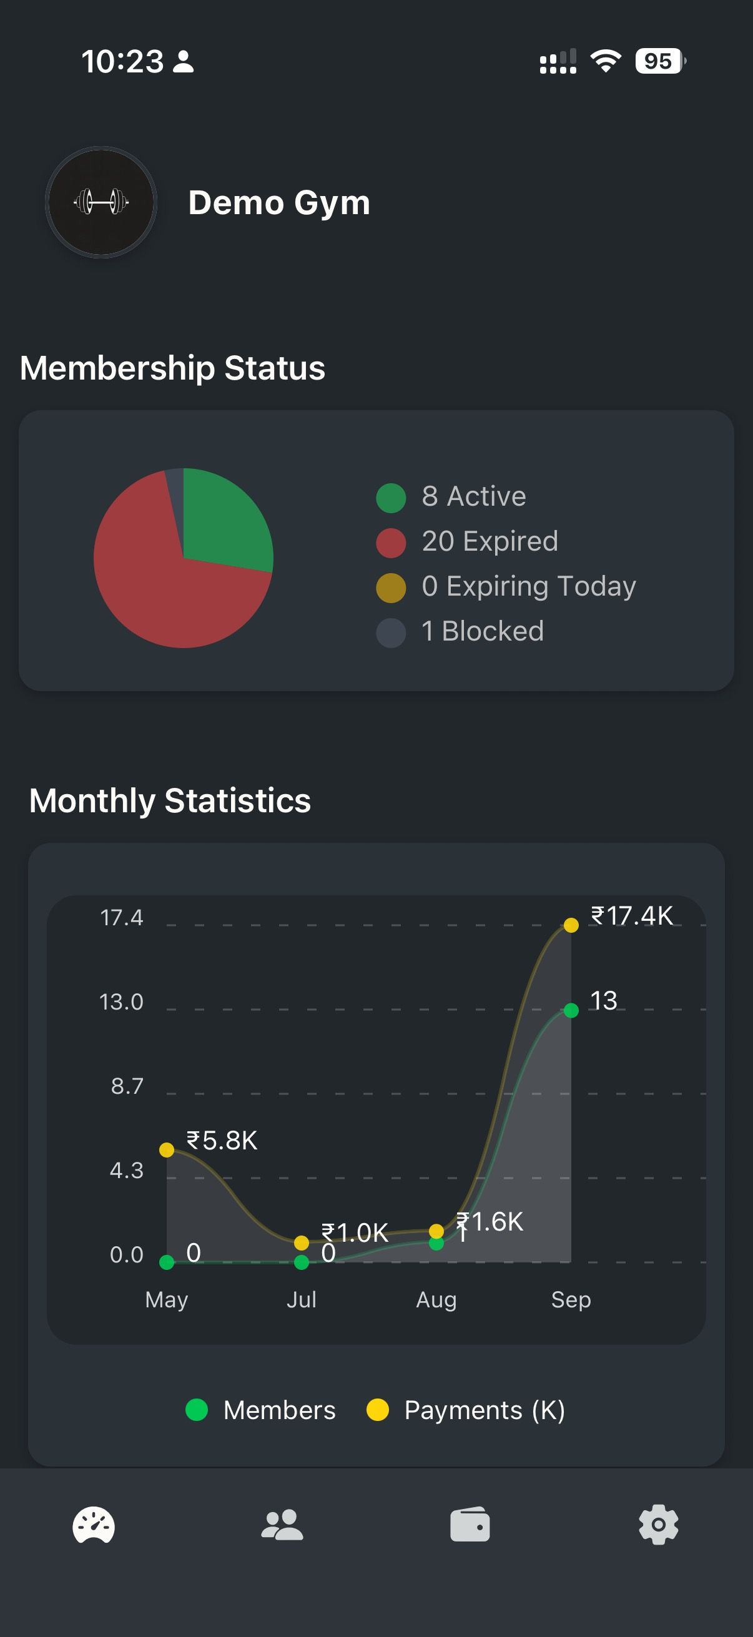Tap the battery level indicator
This screenshot has width=753, height=1637.
coord(659,61)
